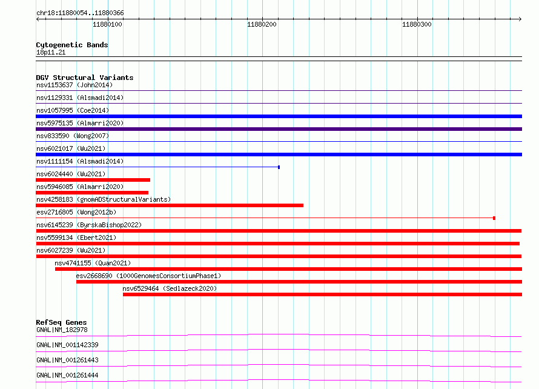Click the red bar under esv2668690

click(299, 282)
